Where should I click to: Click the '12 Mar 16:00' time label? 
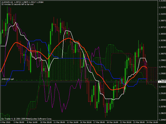[x=73, y=122]
